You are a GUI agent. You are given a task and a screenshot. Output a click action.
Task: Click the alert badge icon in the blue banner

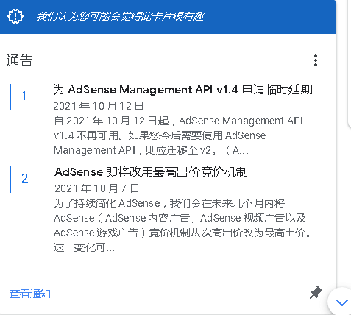point(15,16)
